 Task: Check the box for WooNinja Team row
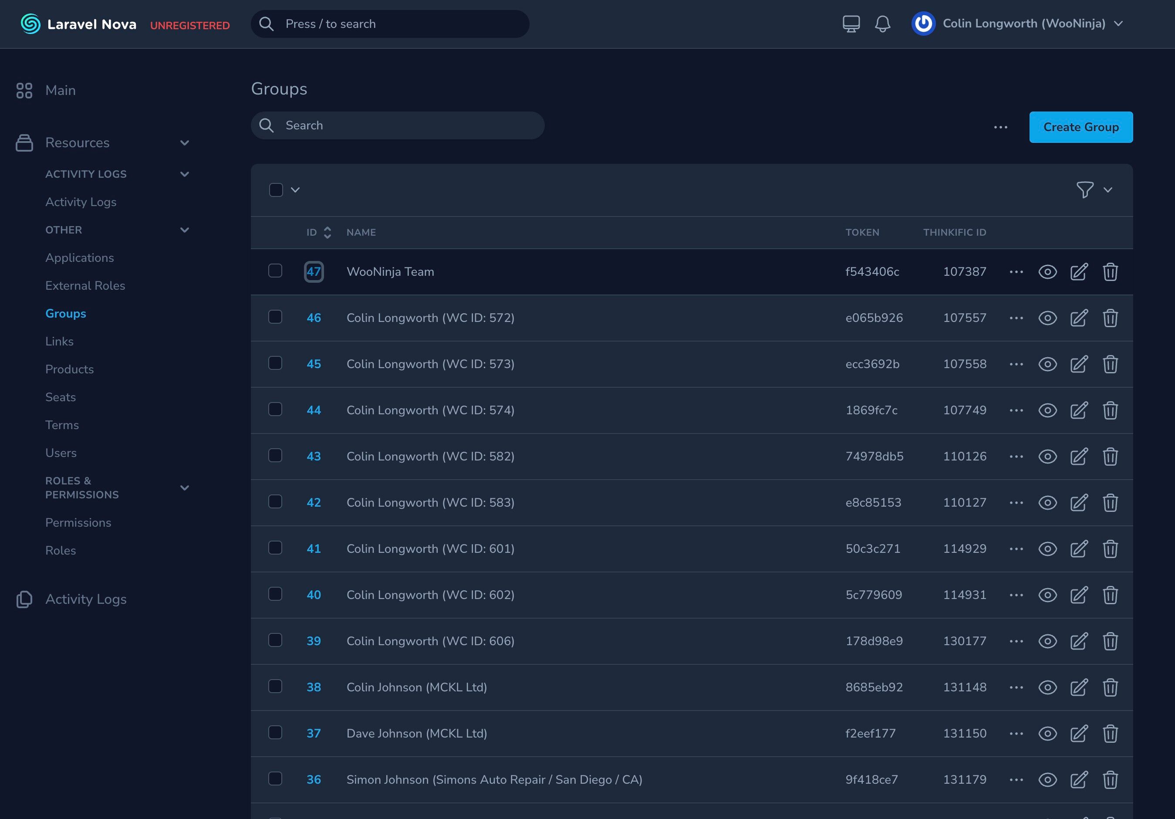[275, 271]
